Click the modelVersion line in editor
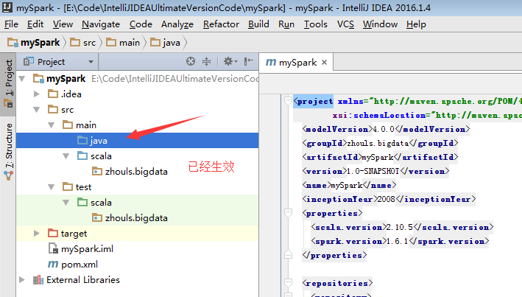This screenshot has width=522, height=297. [386, 129]
